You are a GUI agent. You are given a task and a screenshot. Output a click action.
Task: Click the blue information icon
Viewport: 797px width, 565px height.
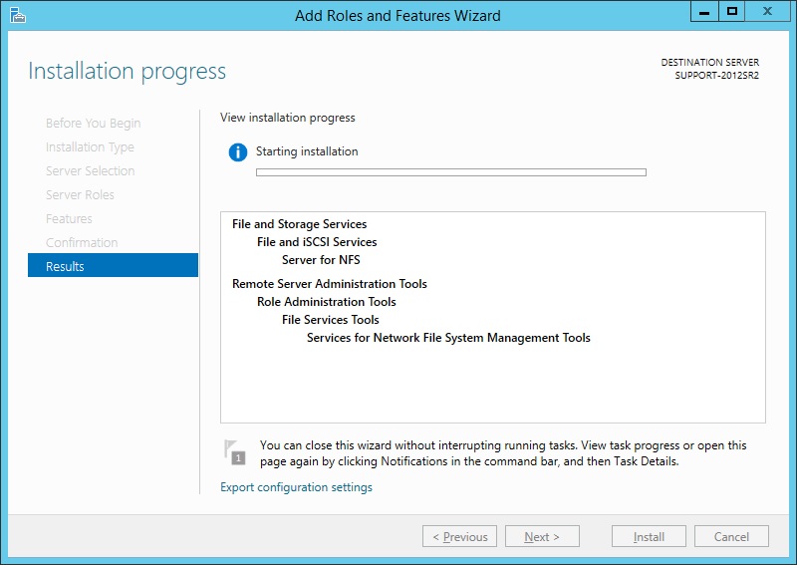click(237, 152)
